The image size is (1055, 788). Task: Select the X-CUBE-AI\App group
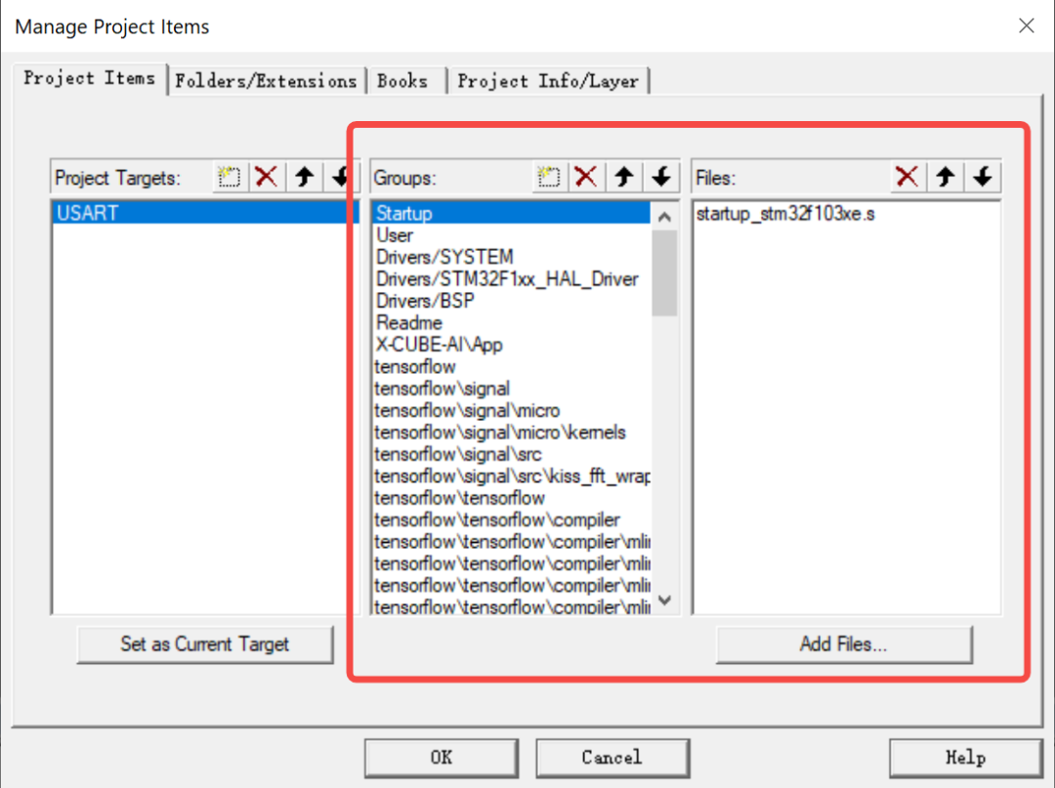point(511,345)
